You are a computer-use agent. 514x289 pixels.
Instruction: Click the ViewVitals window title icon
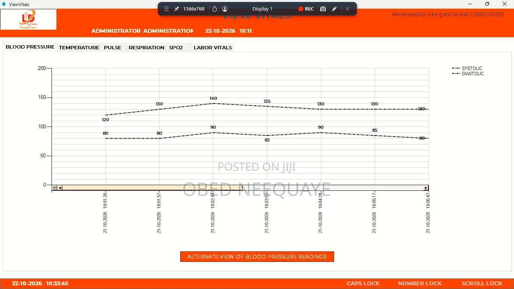point(4,4)
